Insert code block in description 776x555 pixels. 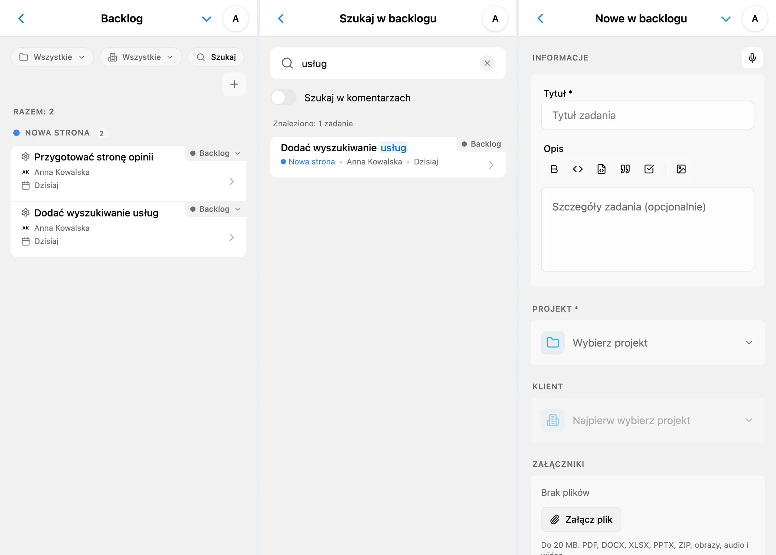coord(601,169)
